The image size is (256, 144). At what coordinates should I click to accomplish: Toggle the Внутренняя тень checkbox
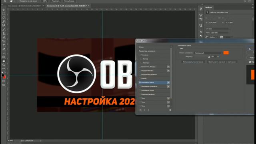[140, 71]
